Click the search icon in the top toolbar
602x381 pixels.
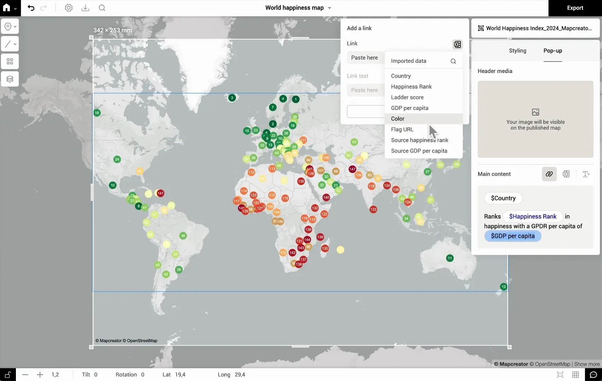pos(102,8)
